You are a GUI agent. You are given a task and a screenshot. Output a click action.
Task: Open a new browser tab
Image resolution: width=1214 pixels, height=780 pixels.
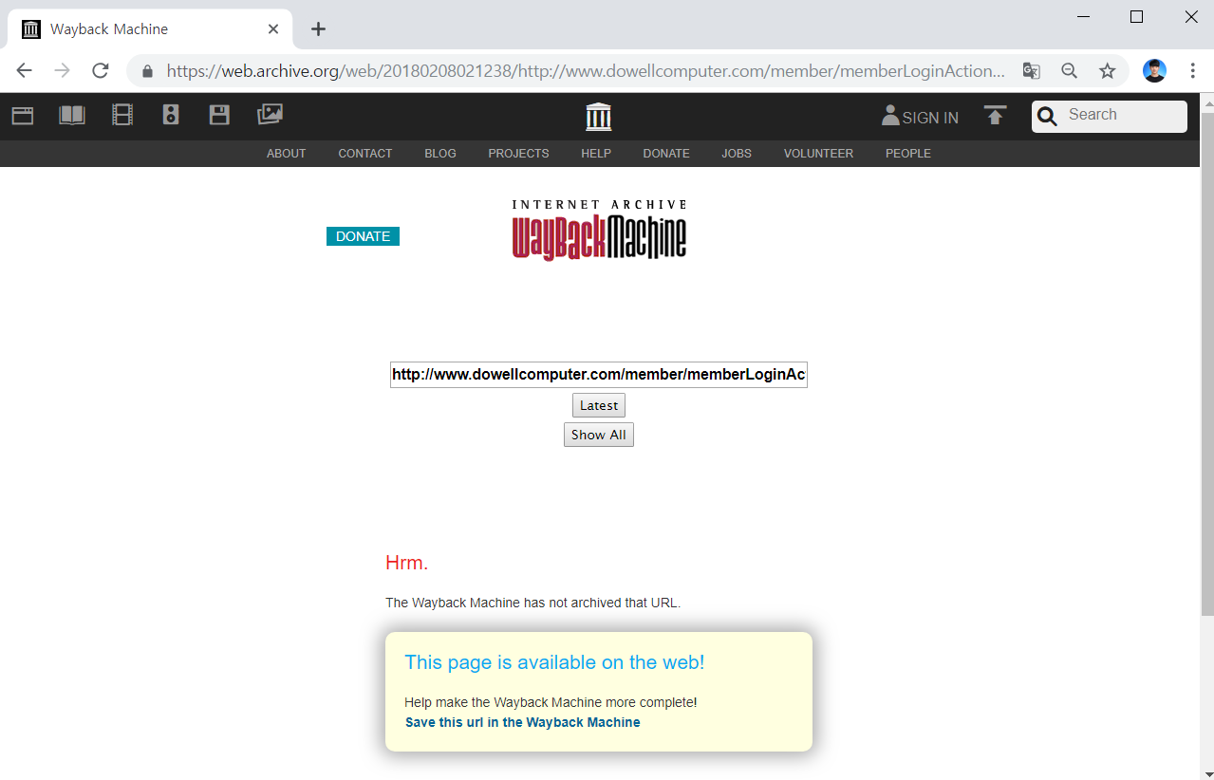(319, 29)
